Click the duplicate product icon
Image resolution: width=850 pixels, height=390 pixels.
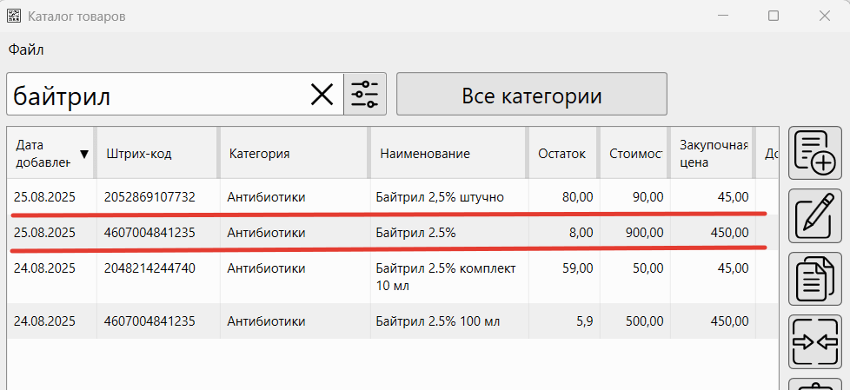(814, 281)
